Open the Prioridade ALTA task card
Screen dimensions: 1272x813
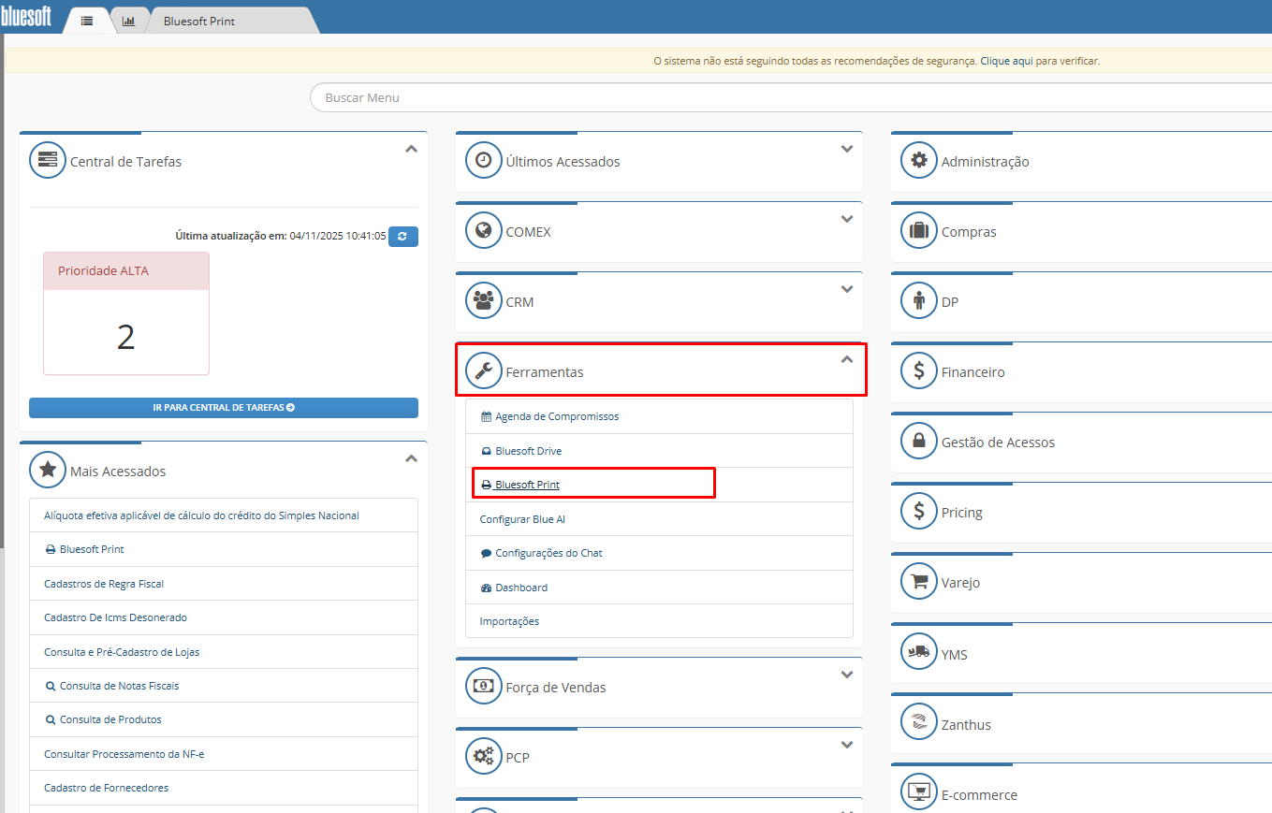pos(126,313)
